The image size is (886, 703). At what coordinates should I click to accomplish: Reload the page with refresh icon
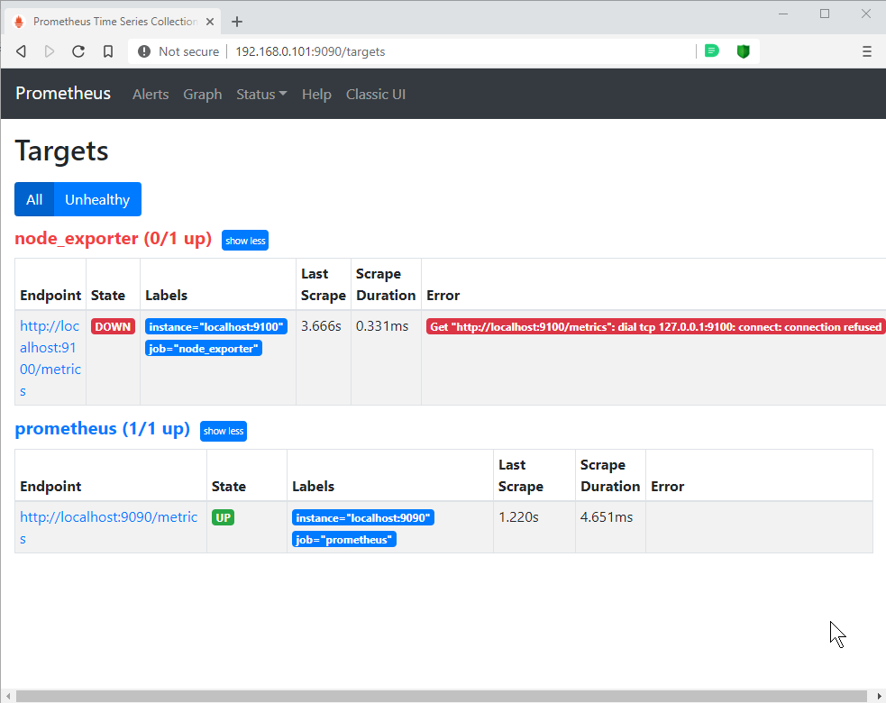pyautogui.click(x=78, y=51)
